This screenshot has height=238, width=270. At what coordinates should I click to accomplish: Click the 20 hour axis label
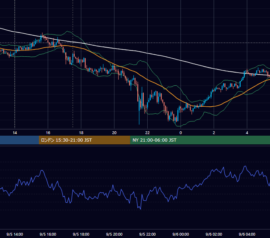[x=114, y=133]
